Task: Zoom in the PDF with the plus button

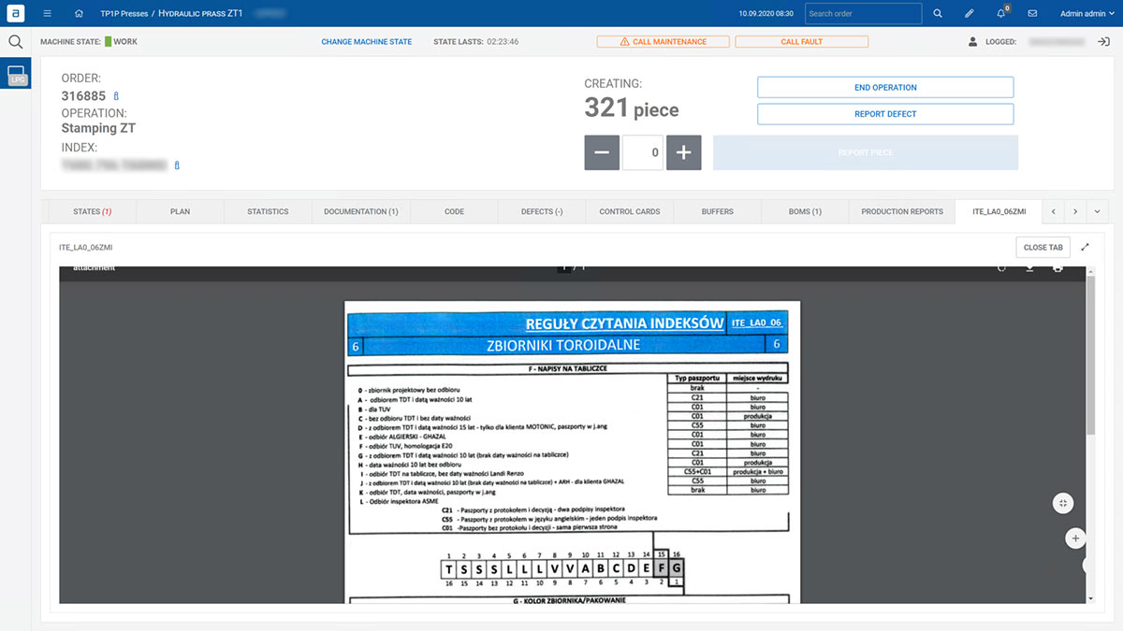Action: click(1075, 538)
